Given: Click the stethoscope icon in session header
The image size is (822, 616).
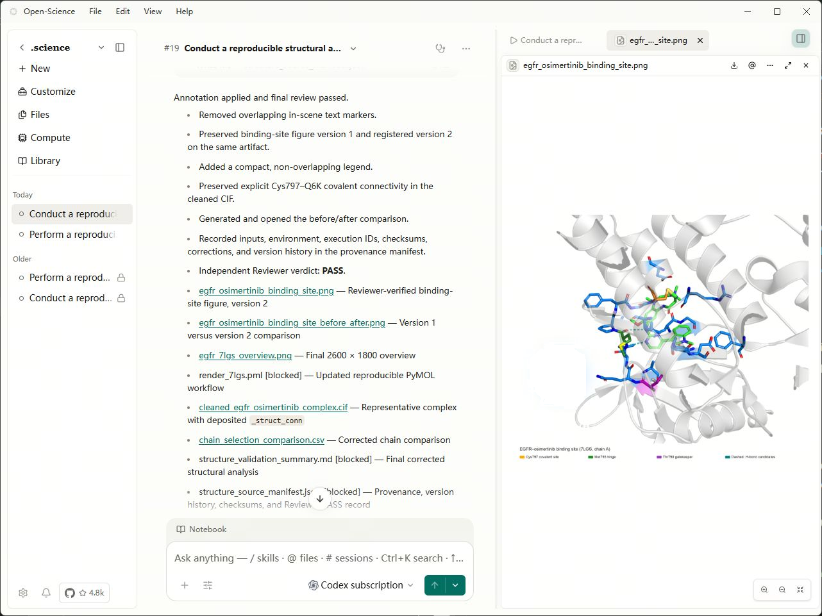Looking at the screenshot, I should [440, 48].
